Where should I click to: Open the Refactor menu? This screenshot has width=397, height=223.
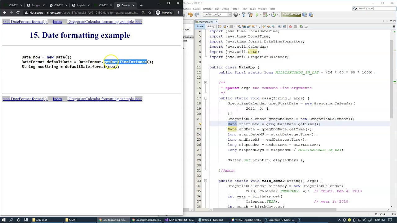(x=207, y=9)
